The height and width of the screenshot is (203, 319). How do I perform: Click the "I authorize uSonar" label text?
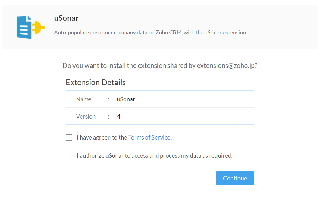tap(154, 155)
